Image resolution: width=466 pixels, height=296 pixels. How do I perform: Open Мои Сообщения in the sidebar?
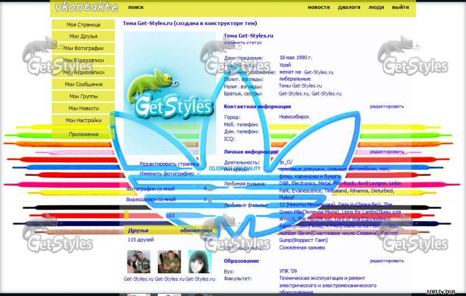tap(83, 84)
